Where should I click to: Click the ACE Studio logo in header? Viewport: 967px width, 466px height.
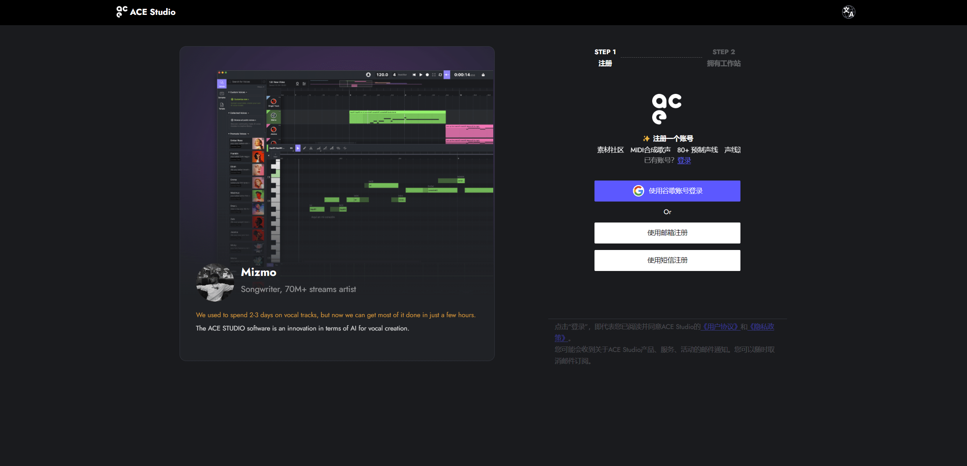[x=146, y=12]
